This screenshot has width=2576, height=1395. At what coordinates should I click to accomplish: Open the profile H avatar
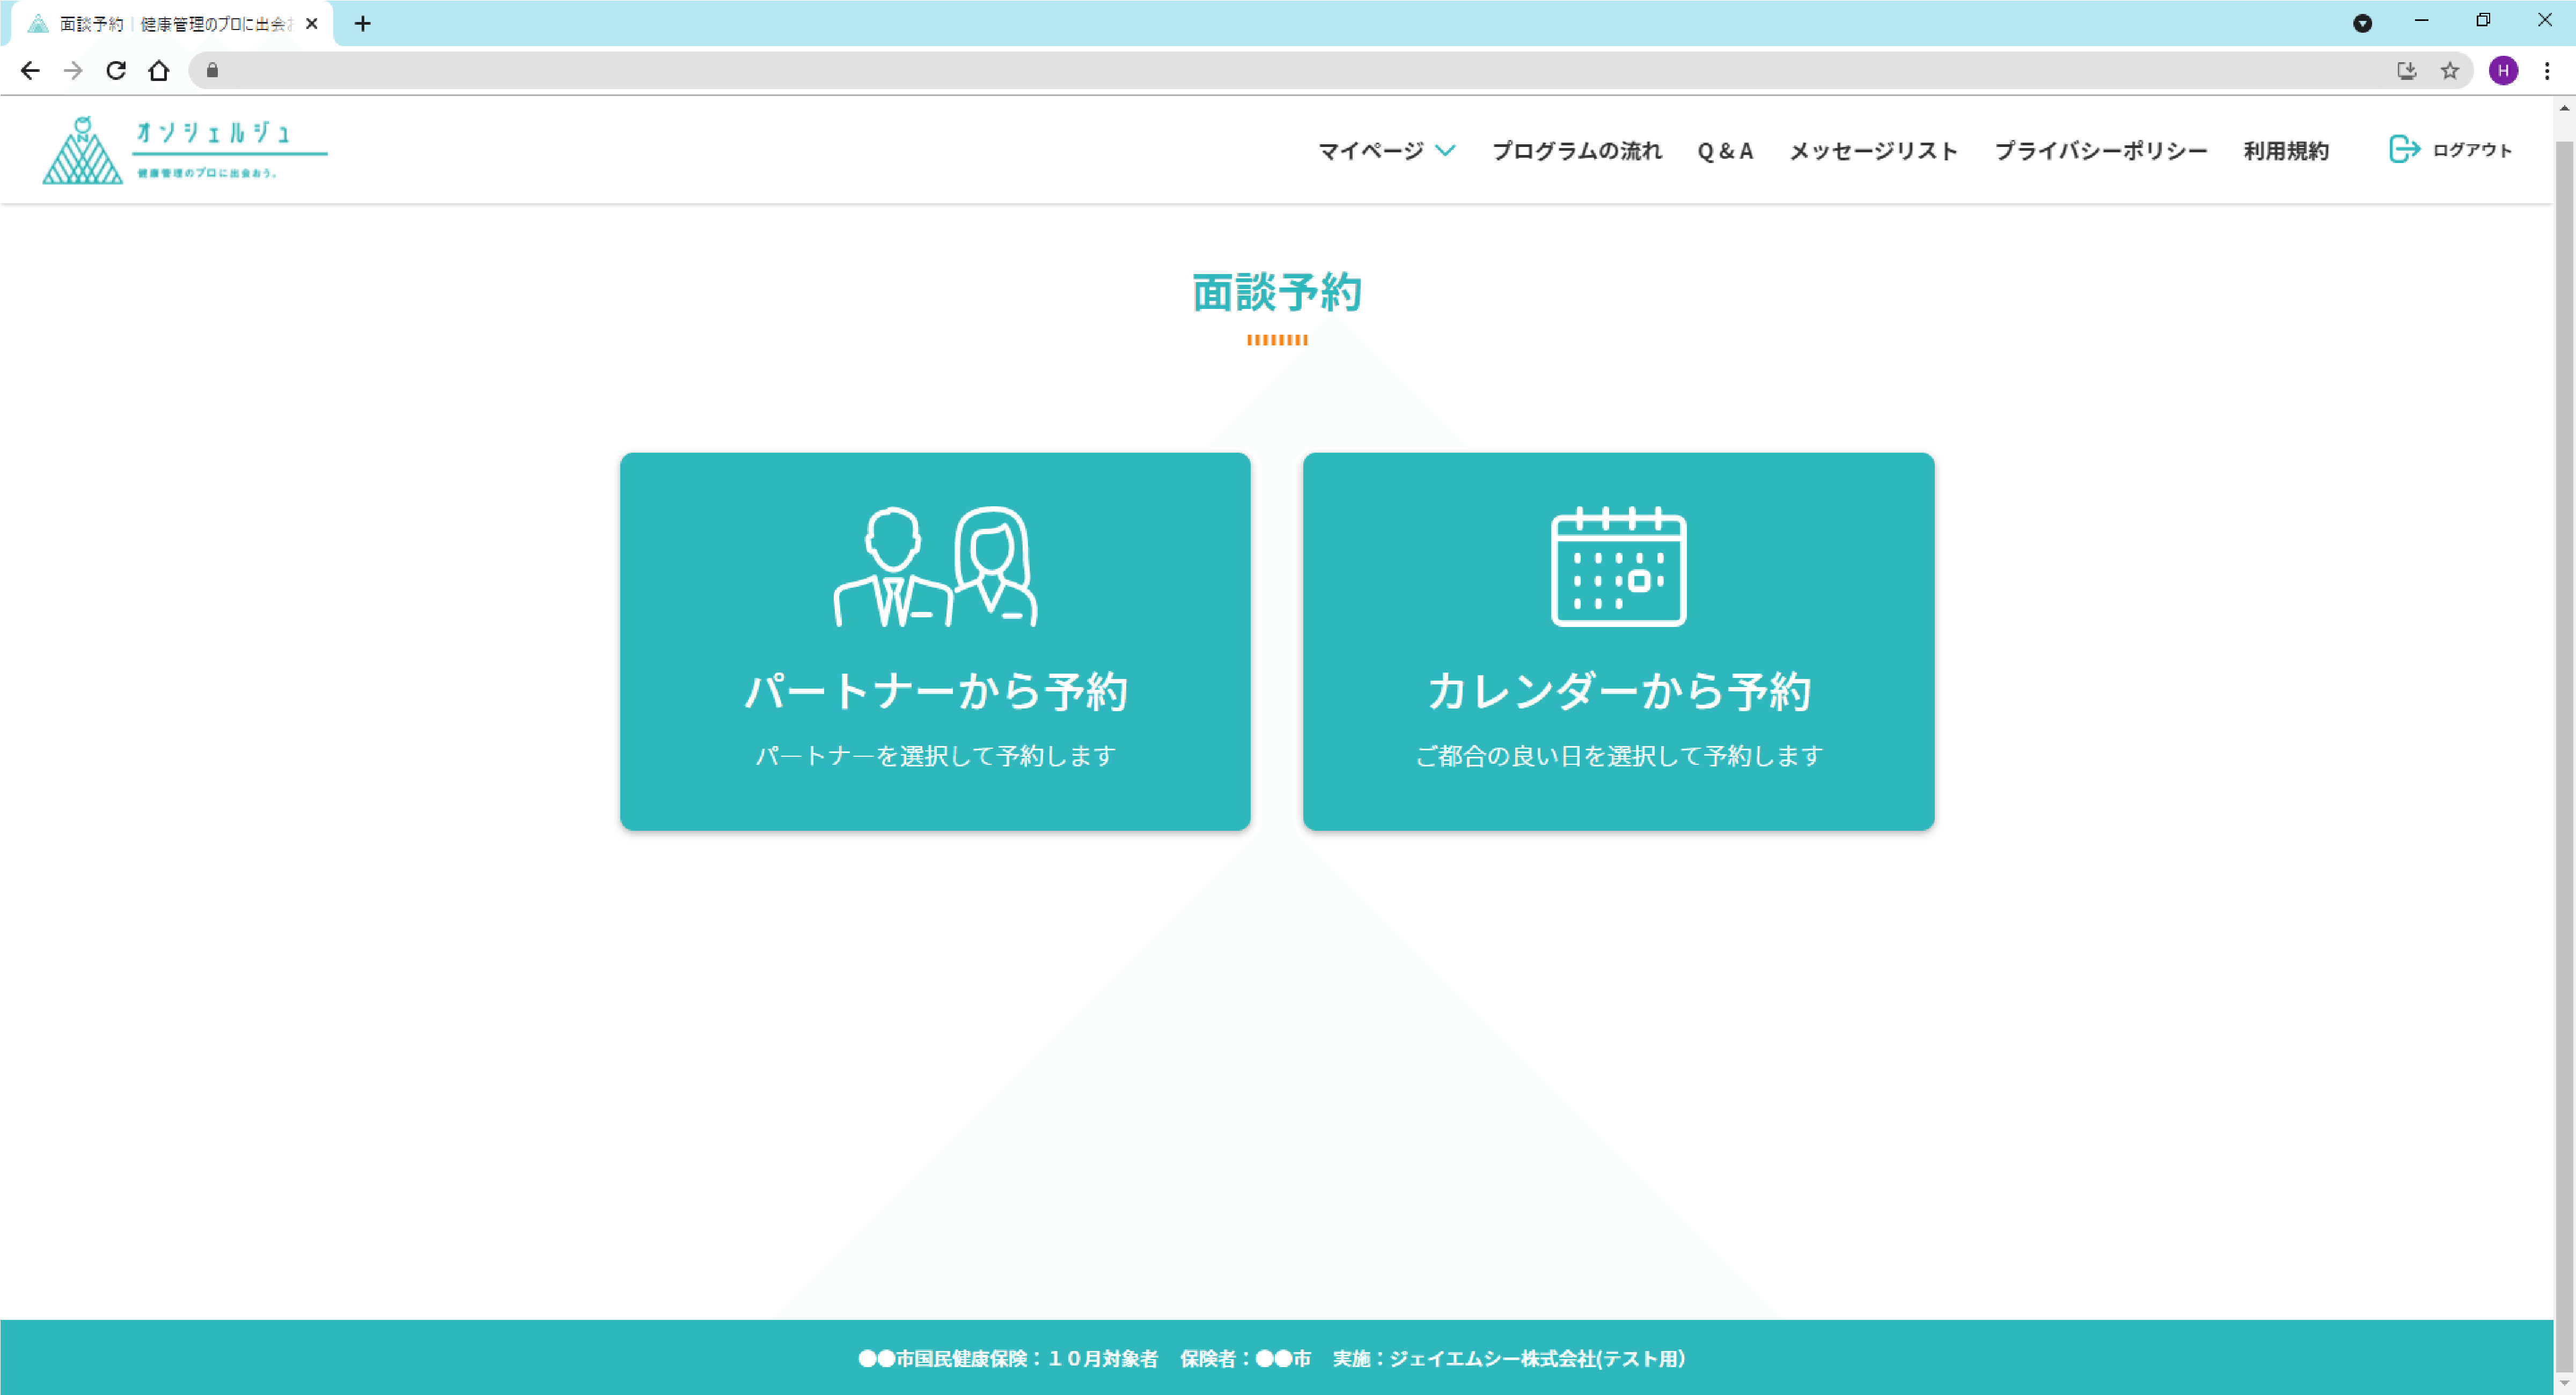coord(2503,70)
